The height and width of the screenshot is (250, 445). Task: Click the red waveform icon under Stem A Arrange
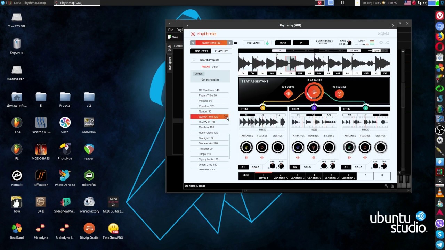click(246, 158)
